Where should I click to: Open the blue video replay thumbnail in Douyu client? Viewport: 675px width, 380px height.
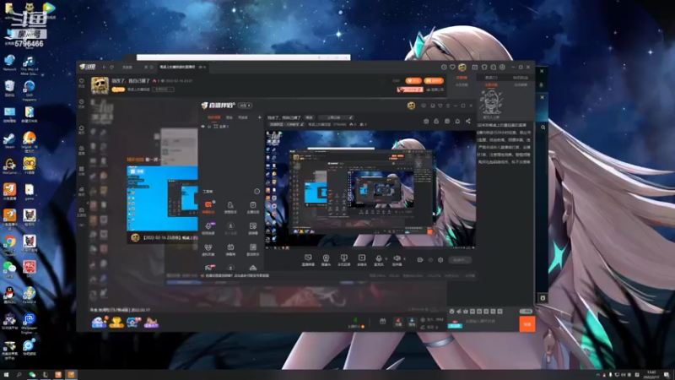(162, 198)
